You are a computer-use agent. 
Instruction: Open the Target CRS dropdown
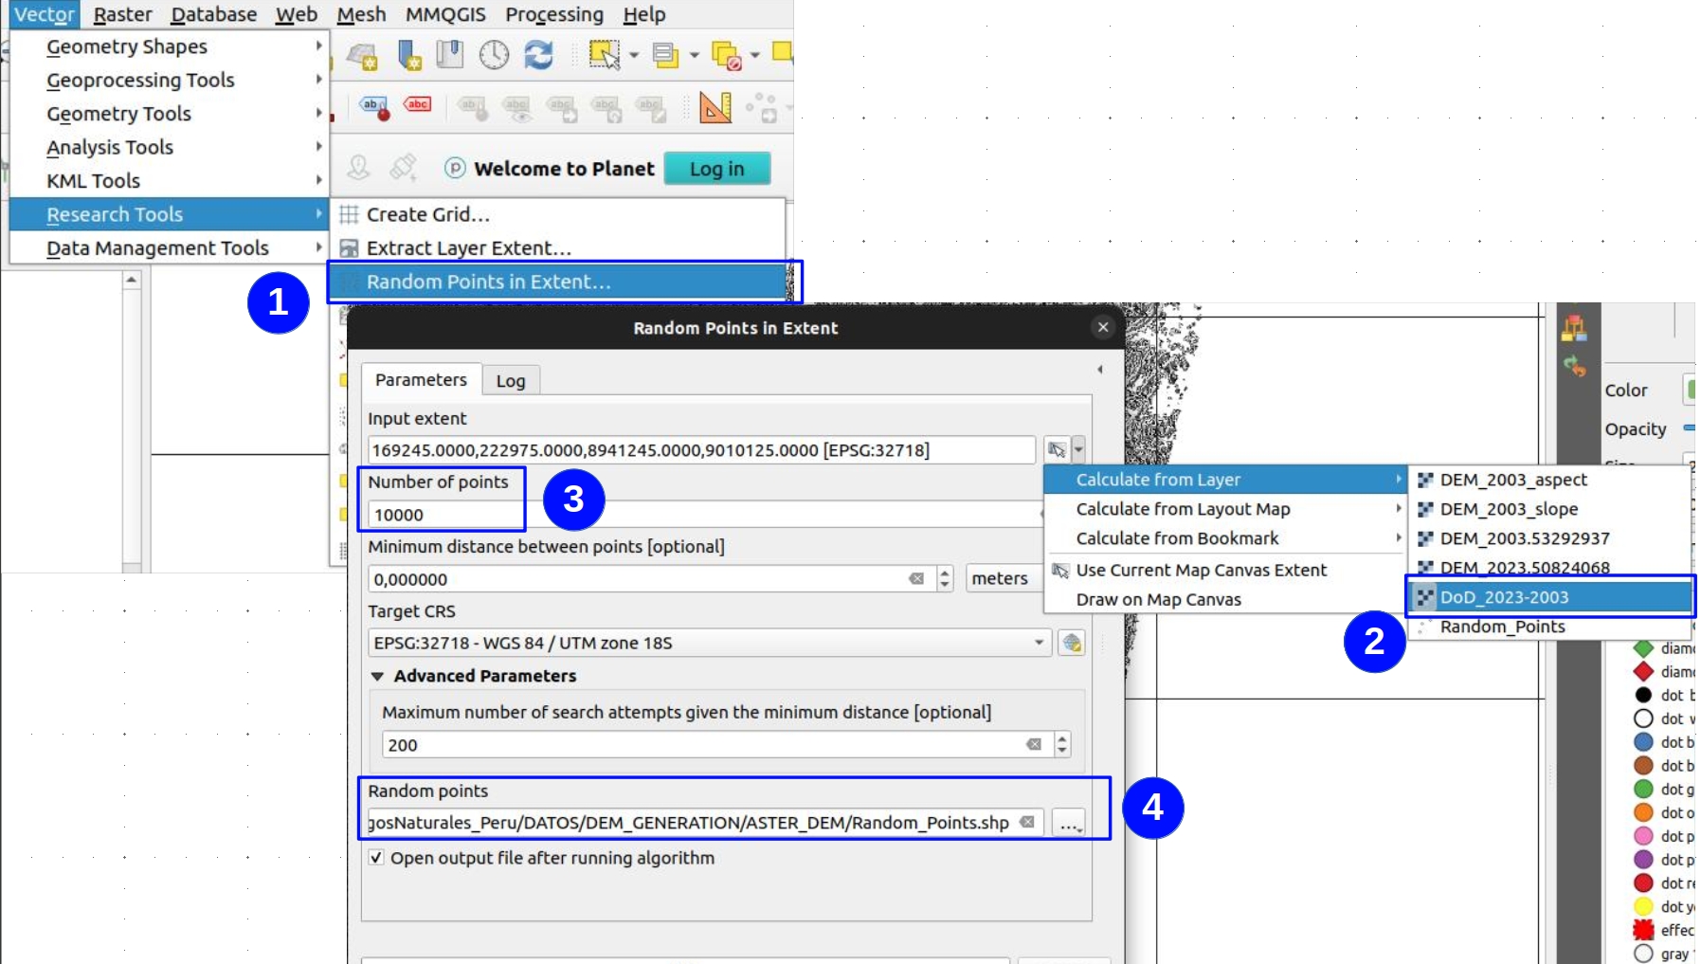coord(1039,643)
